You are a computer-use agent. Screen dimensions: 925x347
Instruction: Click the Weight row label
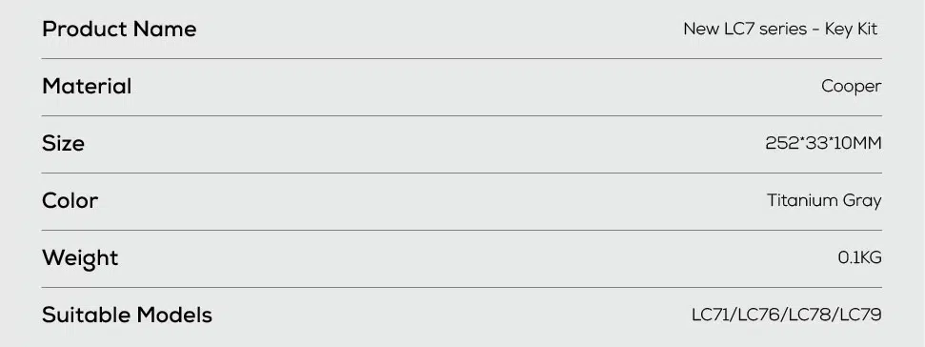(80, 258)
